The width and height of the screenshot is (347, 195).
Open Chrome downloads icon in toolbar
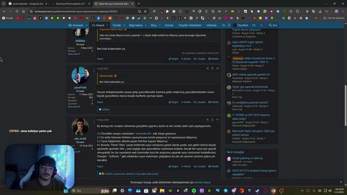pyautogui.click(x=320, y=11)
